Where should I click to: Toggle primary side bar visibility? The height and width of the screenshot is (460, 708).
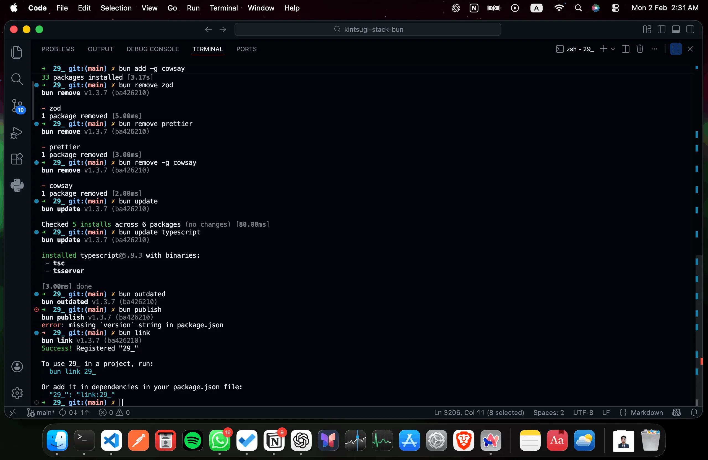[x=661, y=29]
